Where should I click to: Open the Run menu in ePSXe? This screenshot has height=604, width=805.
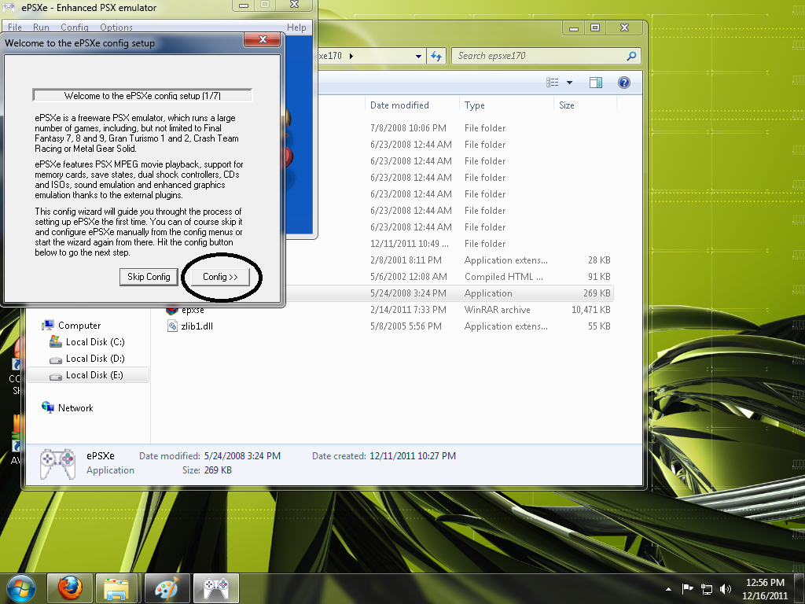click(x=41, y=28)
